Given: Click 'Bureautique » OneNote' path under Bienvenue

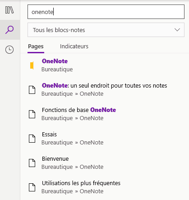Looking at the screenshot, I should (73, 167).
